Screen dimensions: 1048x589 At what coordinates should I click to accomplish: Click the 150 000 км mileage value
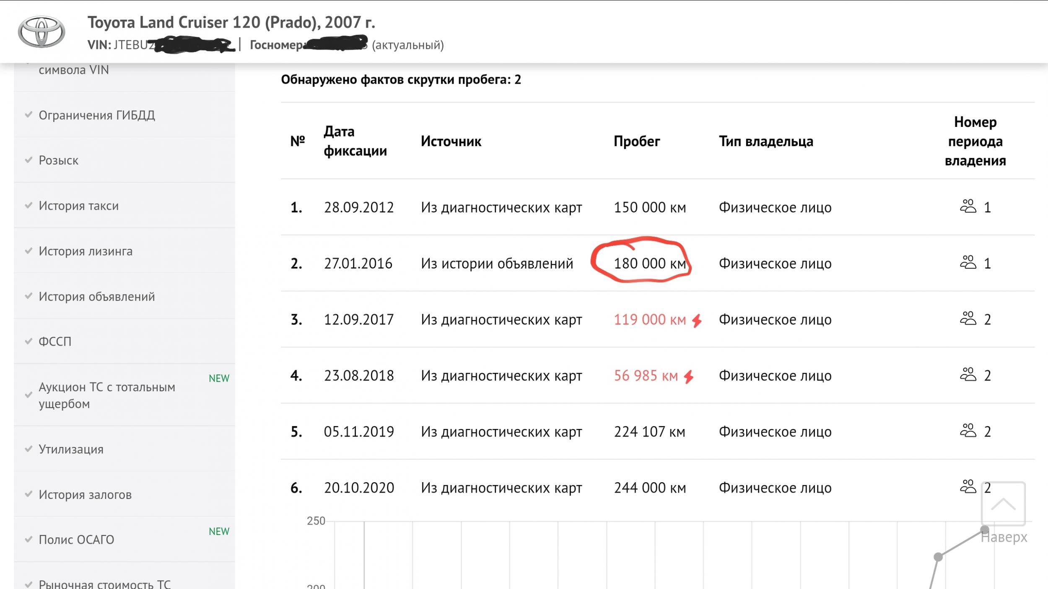pos(650,207)
